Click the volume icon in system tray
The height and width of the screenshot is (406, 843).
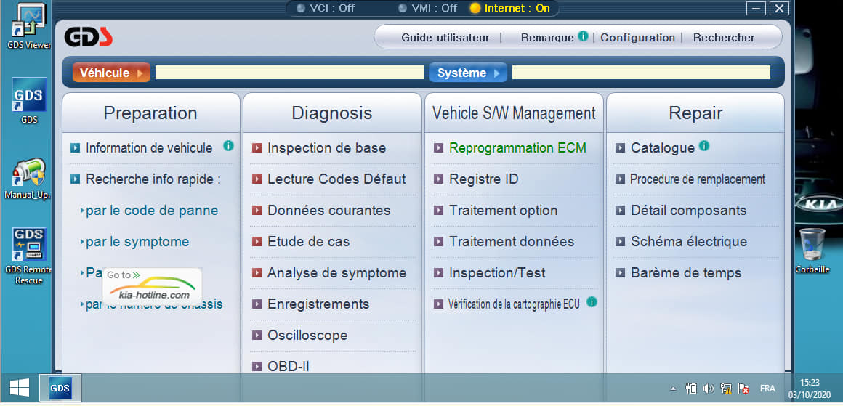(709, 389)
